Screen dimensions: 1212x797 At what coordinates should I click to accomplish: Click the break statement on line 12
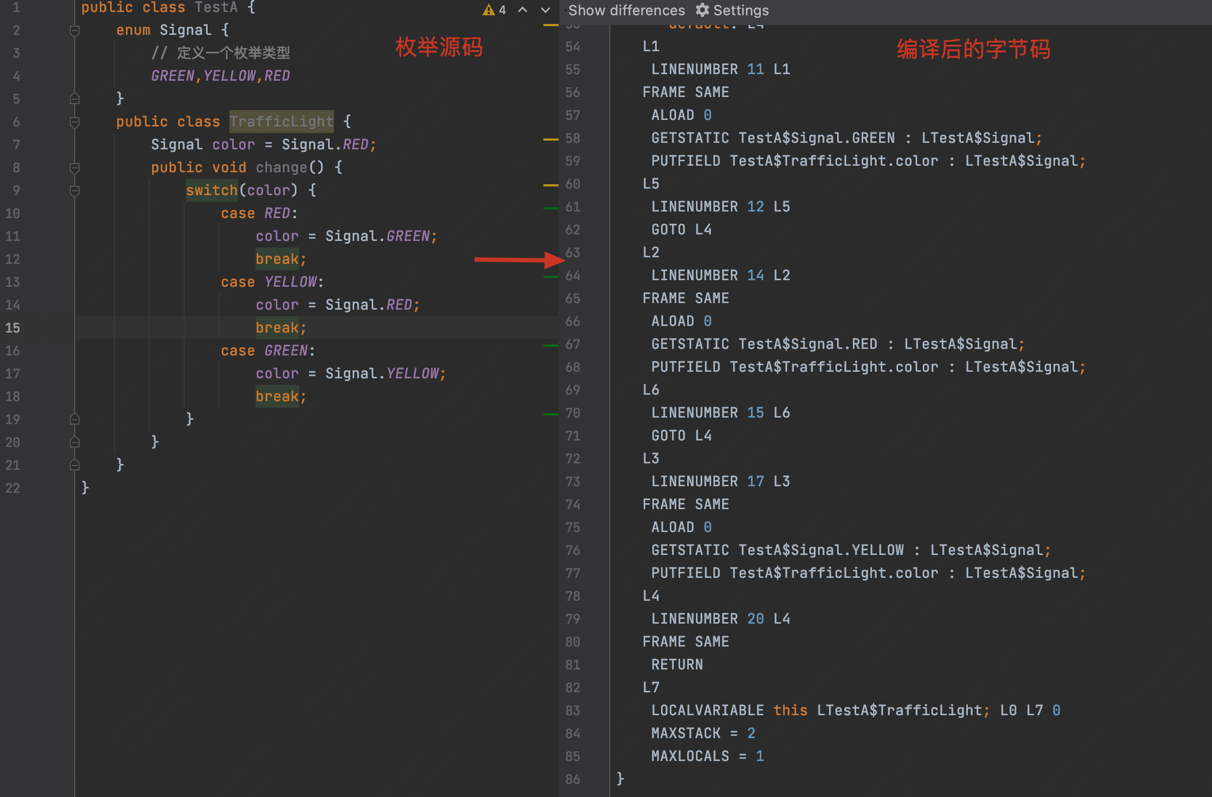[281, 259]
